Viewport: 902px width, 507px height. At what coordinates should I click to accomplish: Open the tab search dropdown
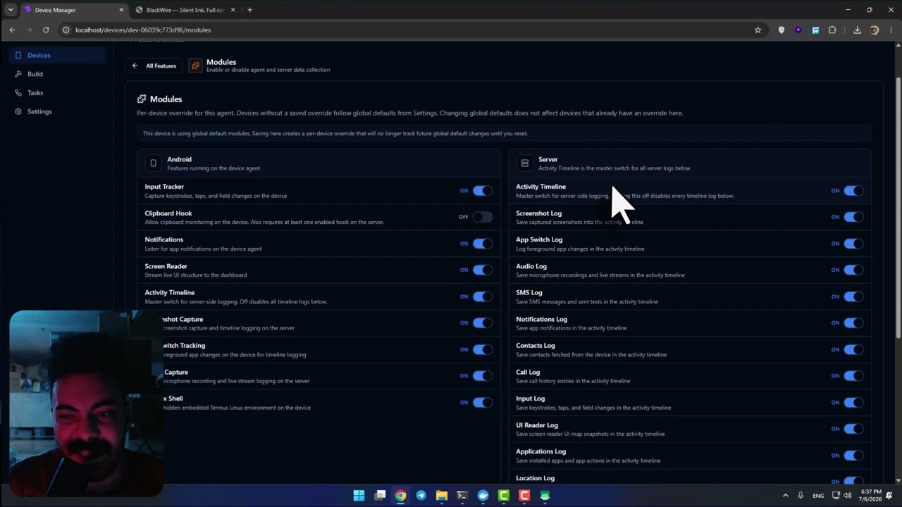point(11,10)
